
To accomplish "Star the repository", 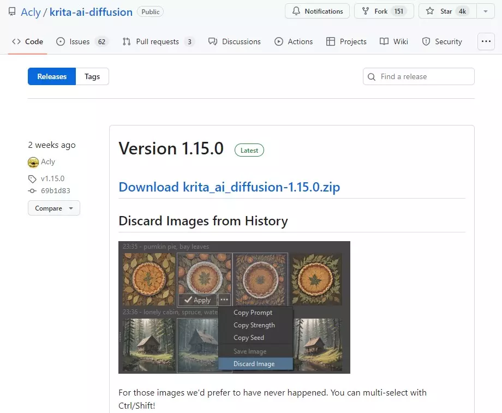I will (x=447, y=11).
